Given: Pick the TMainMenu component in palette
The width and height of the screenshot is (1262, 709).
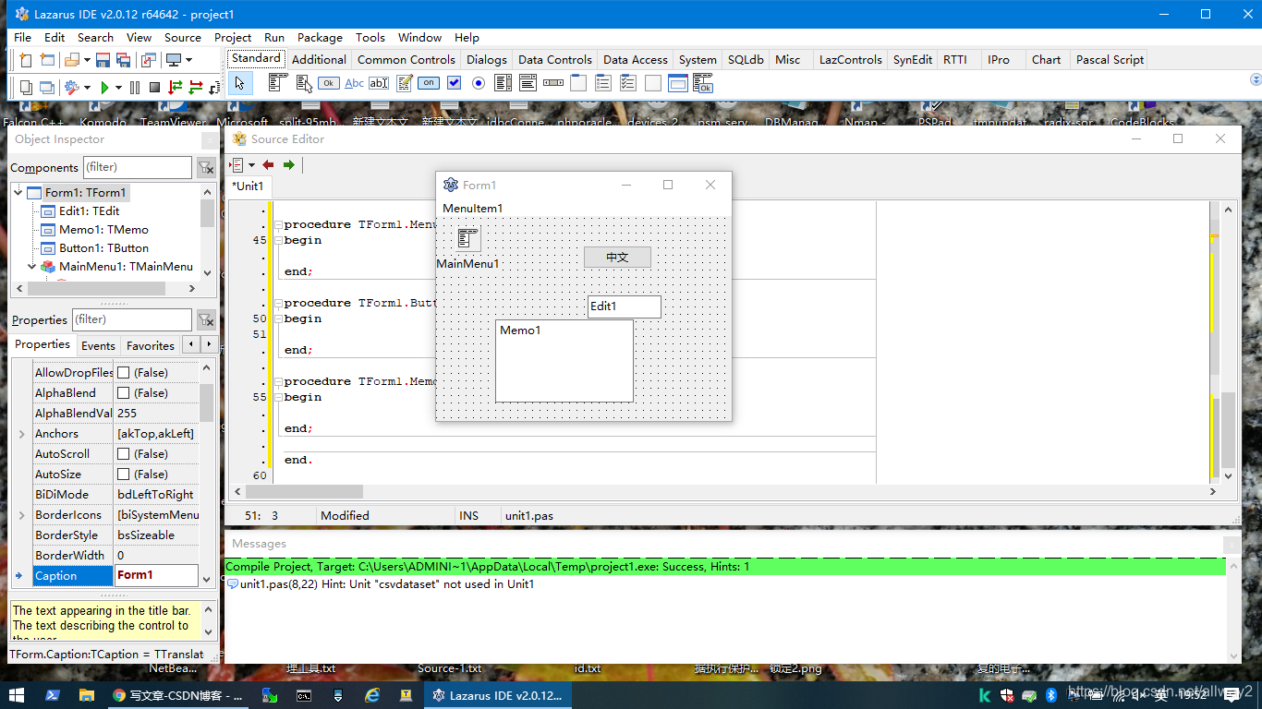Looking at the screenshot, I should point(278,83).
